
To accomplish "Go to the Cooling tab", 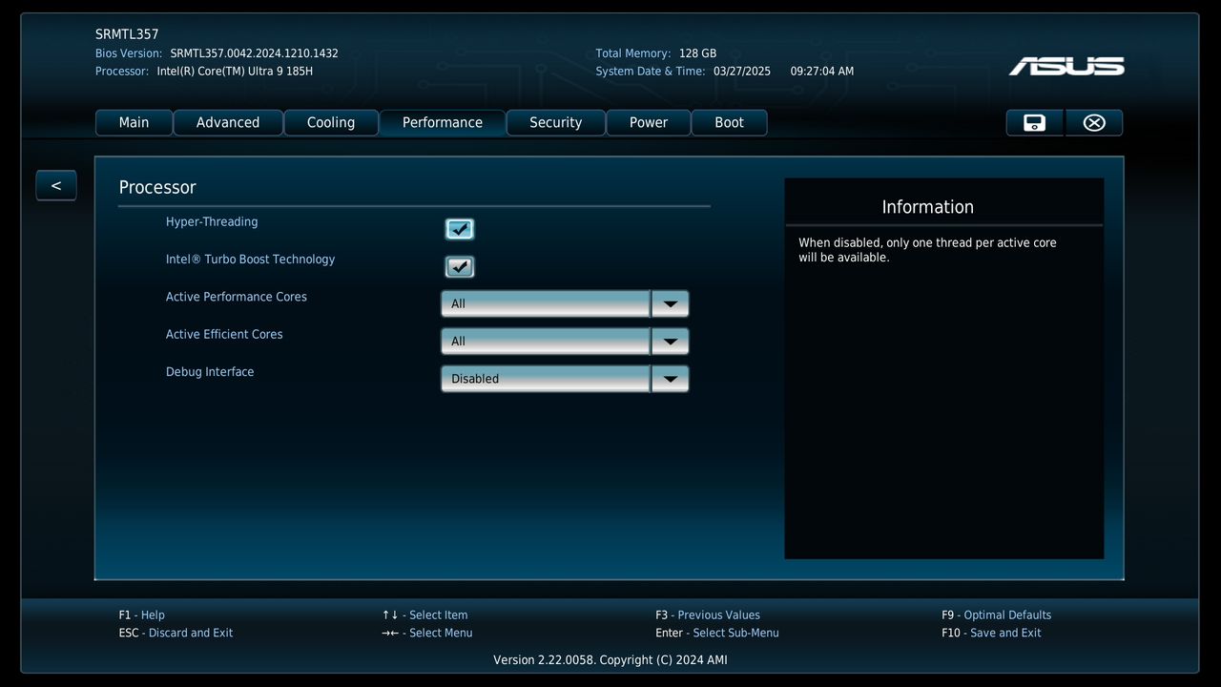I will click(x=331, y=123).
